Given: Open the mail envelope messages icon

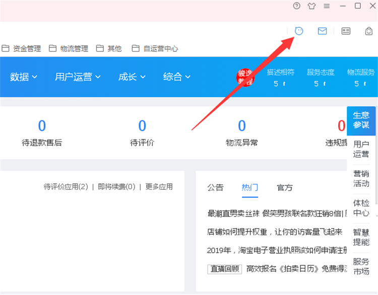Looking at the screenshot, I should 322,31.
